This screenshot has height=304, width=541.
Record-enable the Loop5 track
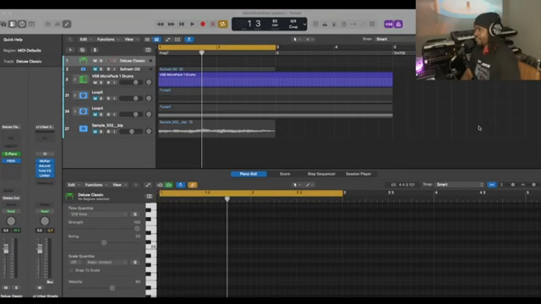[108, 99]
